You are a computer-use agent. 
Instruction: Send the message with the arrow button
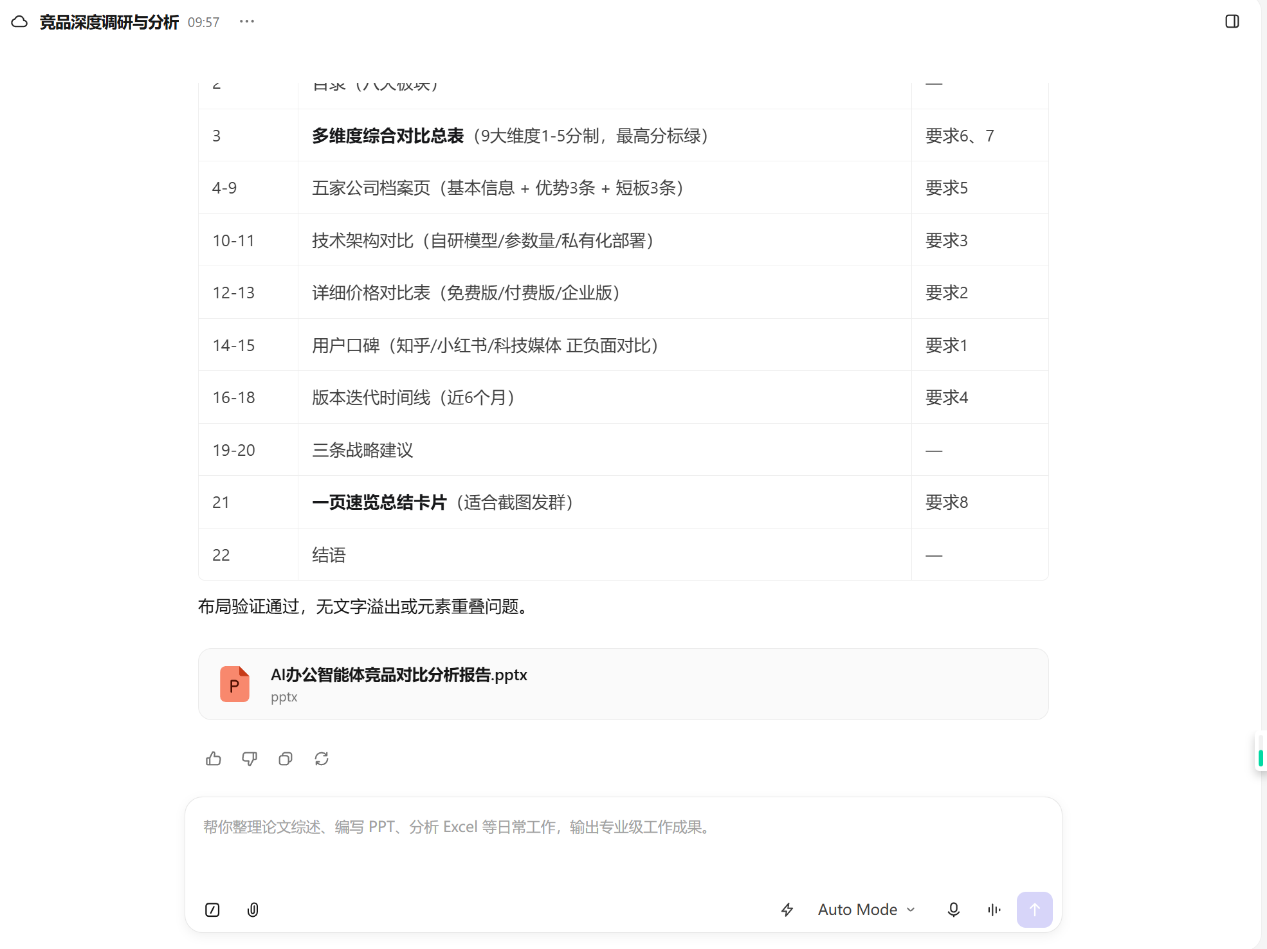(1035, 910)
